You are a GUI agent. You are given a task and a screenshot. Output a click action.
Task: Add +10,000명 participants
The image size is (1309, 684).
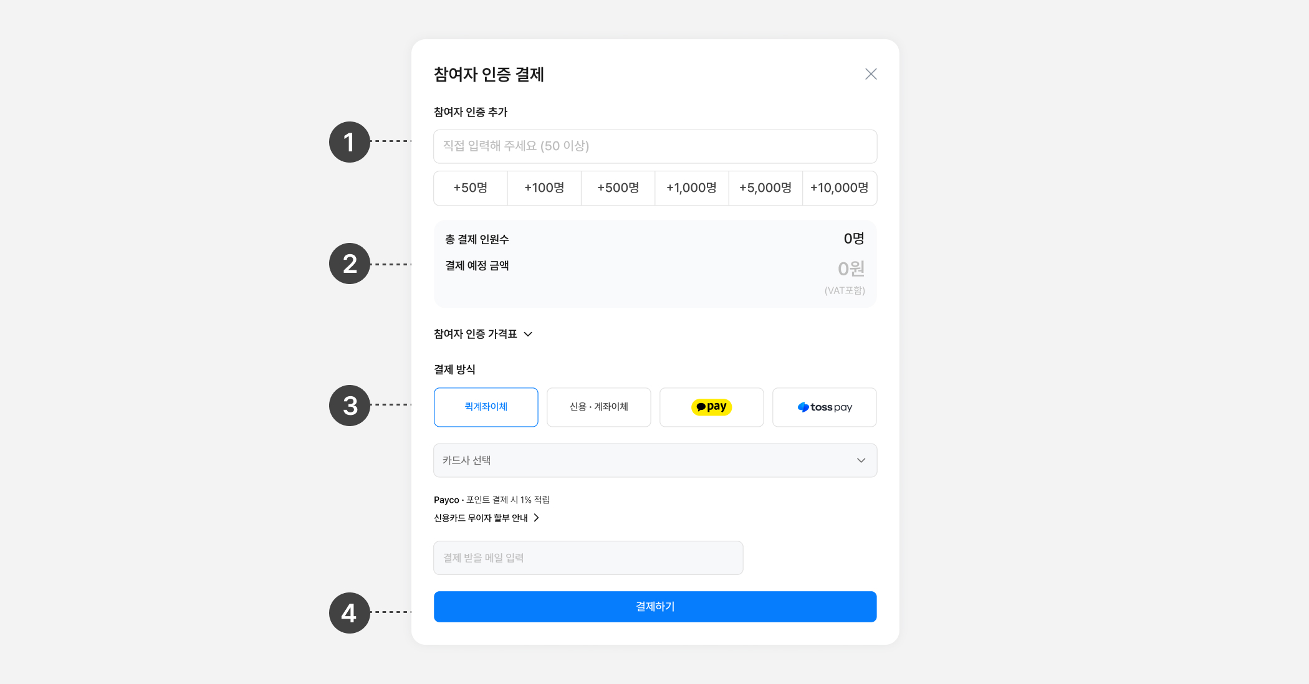pos(839,188)
